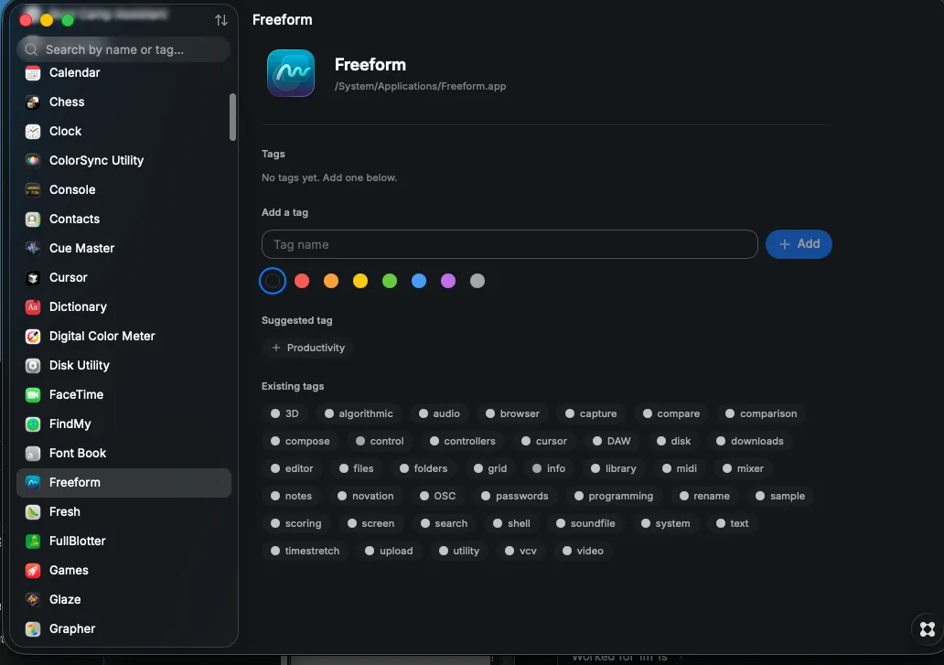Use the utility tag chip

pos(459,552)
